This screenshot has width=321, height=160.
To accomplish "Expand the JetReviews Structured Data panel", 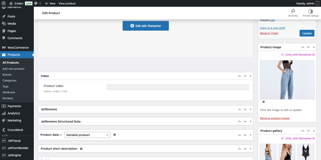I will pos(250,121).
